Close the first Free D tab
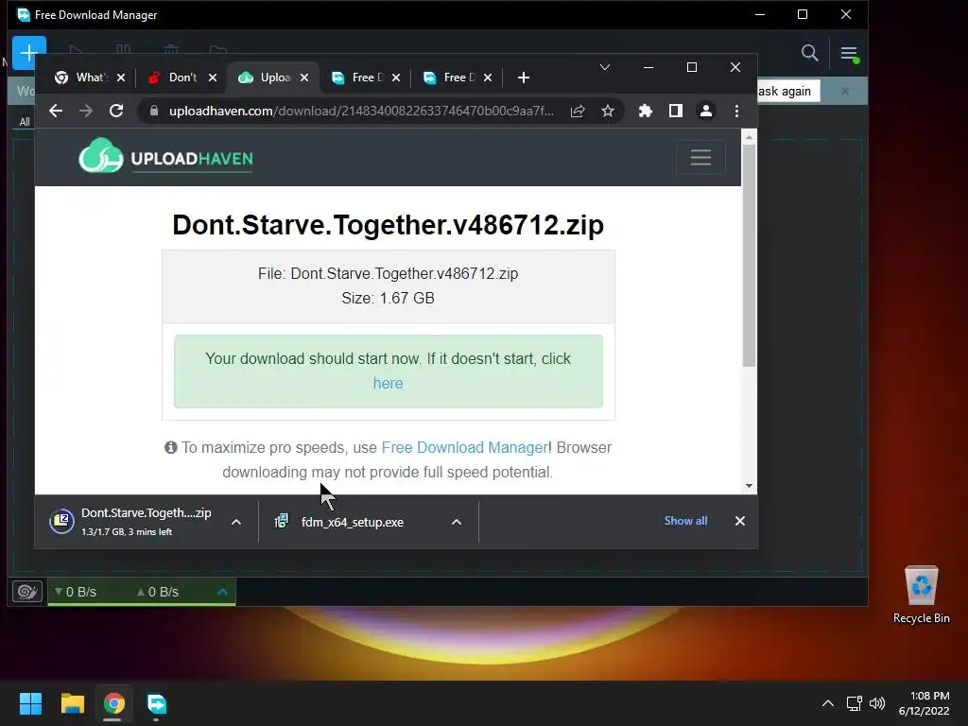 (396, 78)
